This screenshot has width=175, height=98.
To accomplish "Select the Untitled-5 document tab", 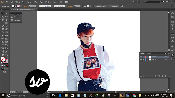I will [x=23, y=10].
